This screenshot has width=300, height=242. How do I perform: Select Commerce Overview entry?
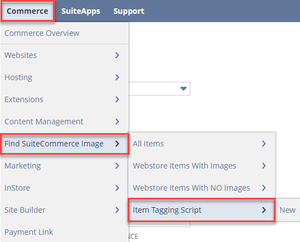point(42,33)
